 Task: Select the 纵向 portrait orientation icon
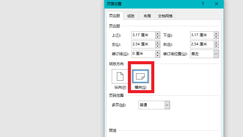tap(120, 76)
